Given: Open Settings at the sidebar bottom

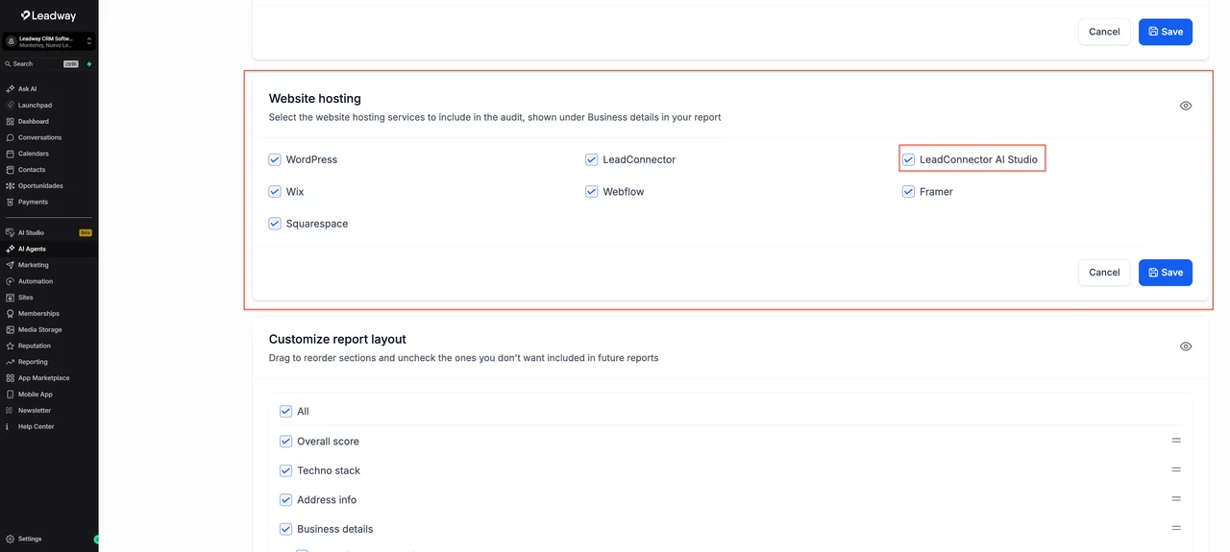Looking at the screenshot, I should pos(29,539).
